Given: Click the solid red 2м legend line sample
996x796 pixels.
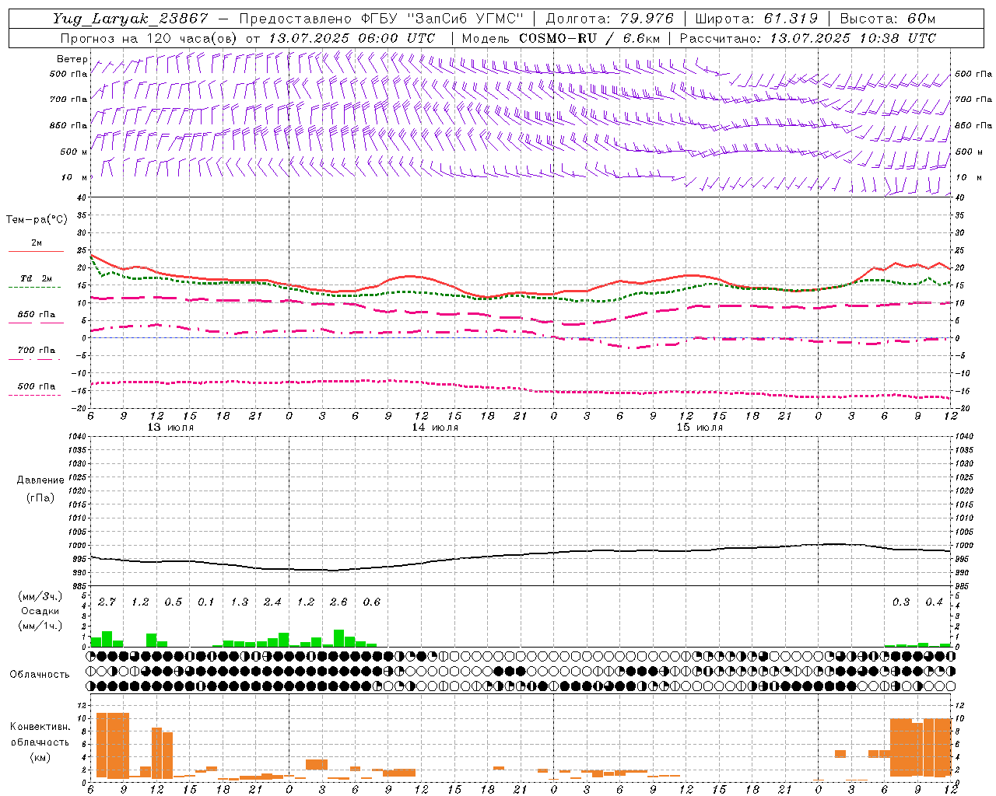Looking at the screenshot, I should [x=36, y=252].
